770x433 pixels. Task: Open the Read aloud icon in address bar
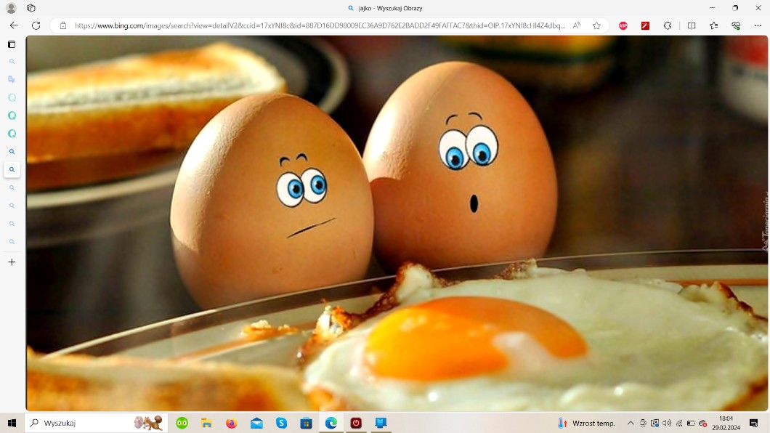click(577, 25)
